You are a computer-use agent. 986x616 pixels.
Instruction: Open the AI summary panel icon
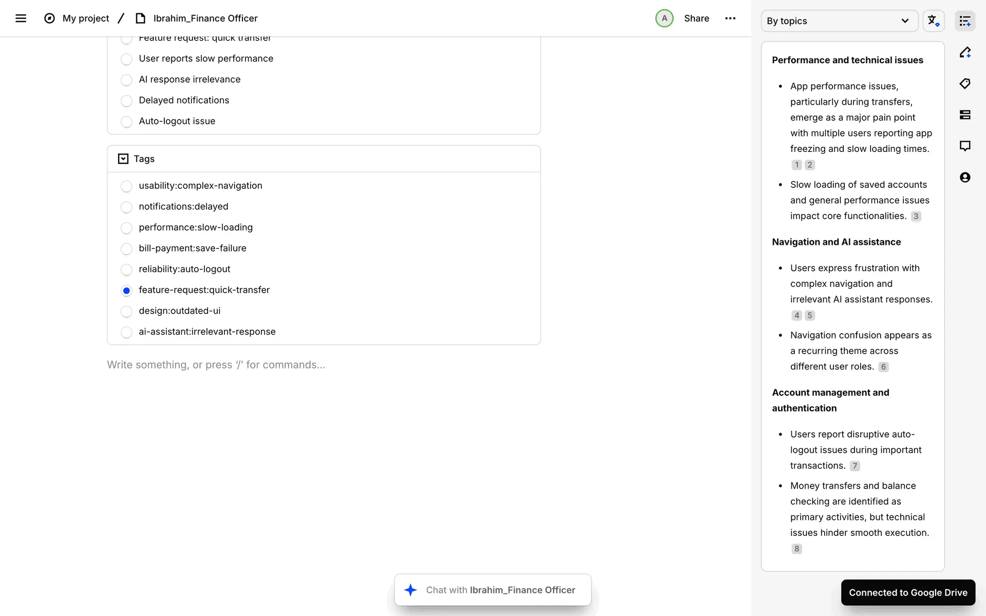pos(965,21)
